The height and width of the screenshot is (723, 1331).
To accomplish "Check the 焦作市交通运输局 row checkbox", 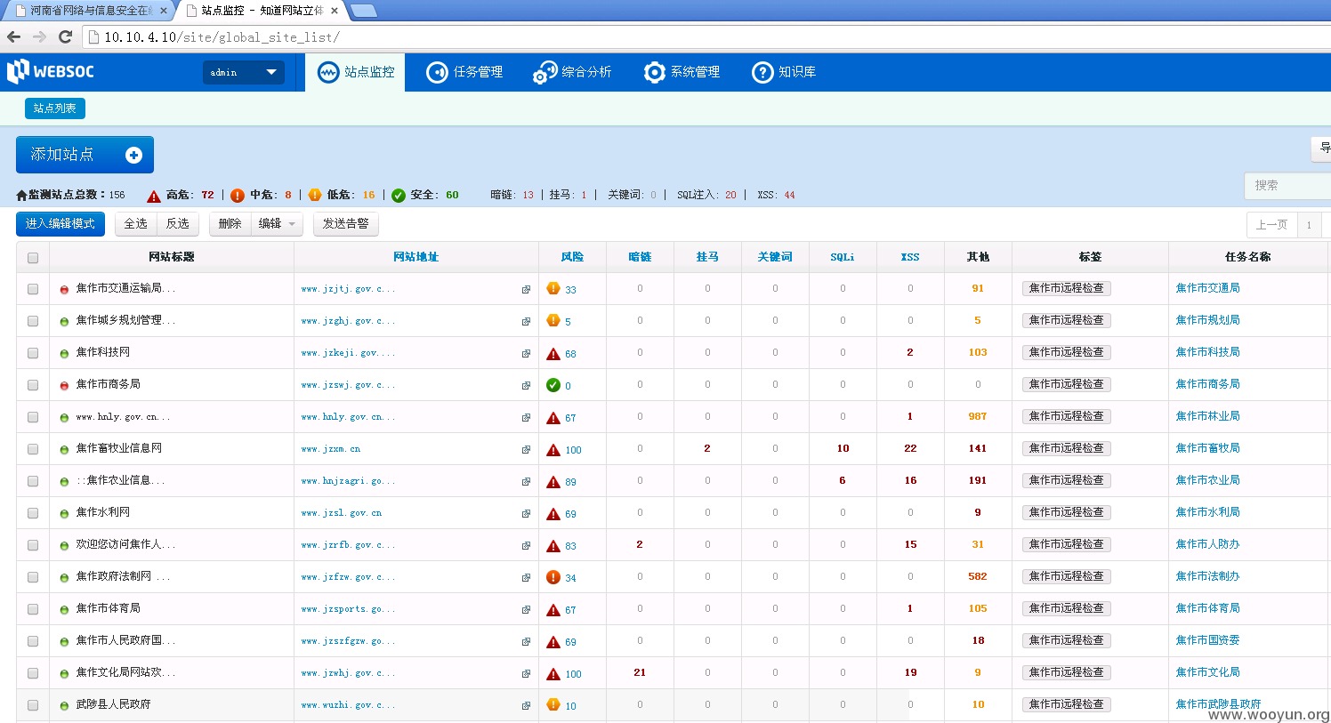I will pos(33,289).
